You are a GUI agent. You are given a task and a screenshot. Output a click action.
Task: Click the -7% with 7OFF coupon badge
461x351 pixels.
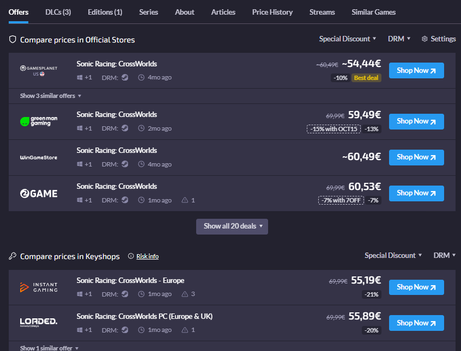pos(341,200)
